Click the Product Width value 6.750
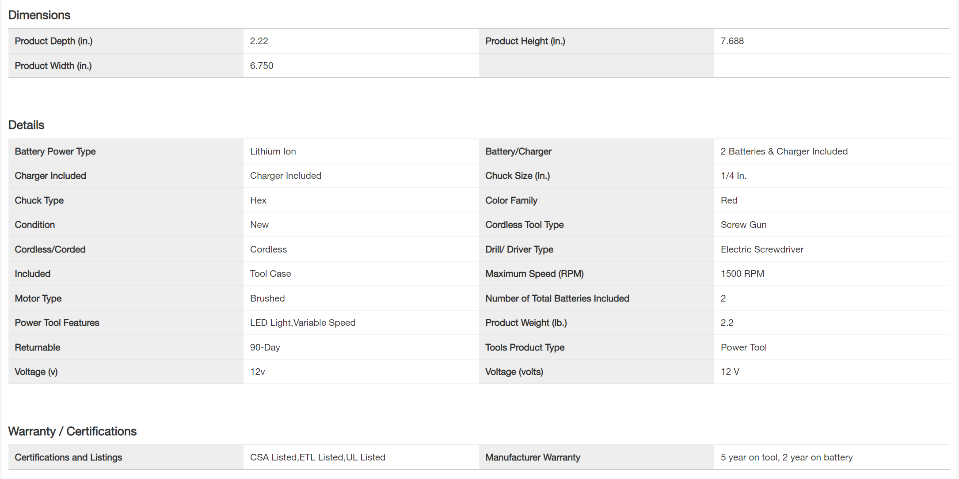This screenshot has width=959, height=479. click(262, 66)
